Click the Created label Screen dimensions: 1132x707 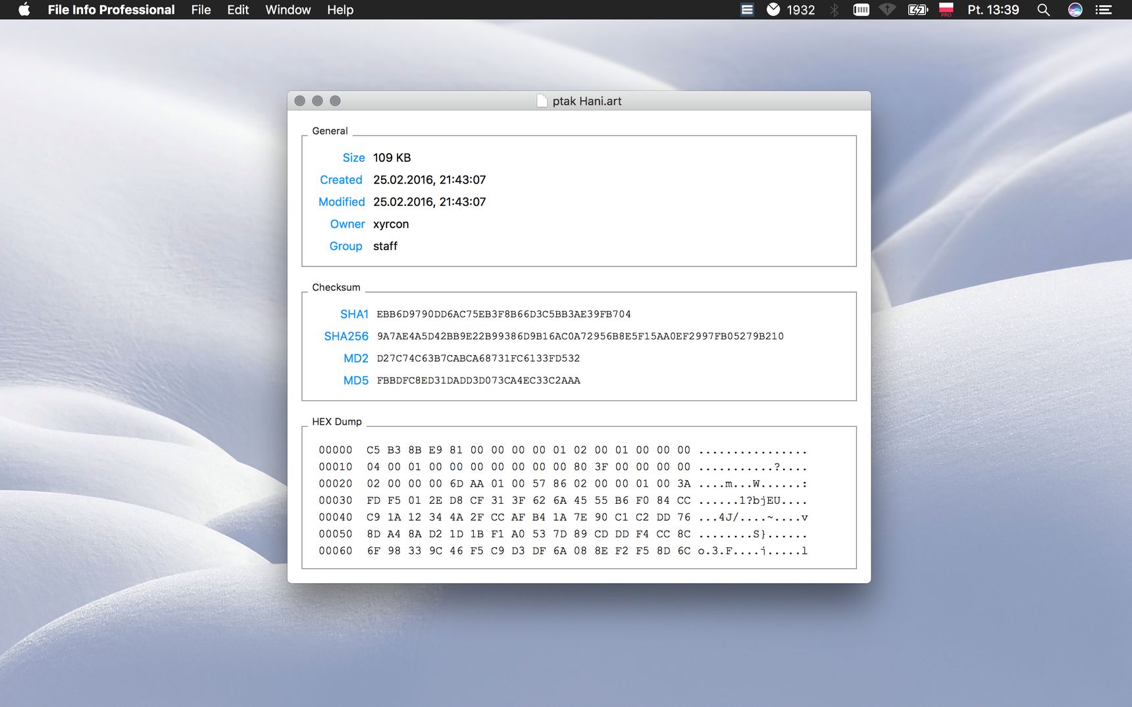click(341, 180)
